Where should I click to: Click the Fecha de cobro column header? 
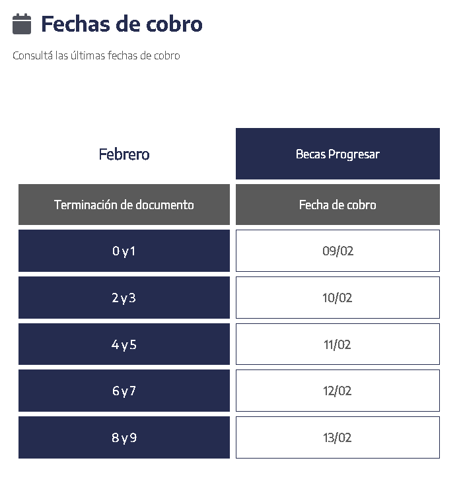click(x=338, y=205)
